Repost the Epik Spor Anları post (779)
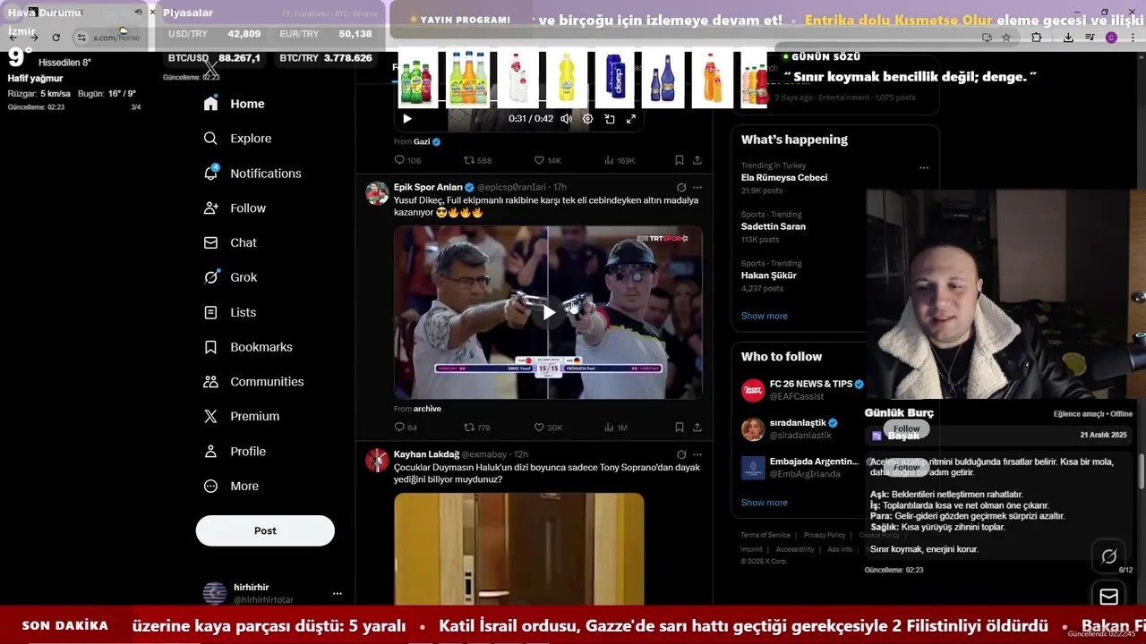The height and width of the screenshot is (644, 1146). pos(477,428)
